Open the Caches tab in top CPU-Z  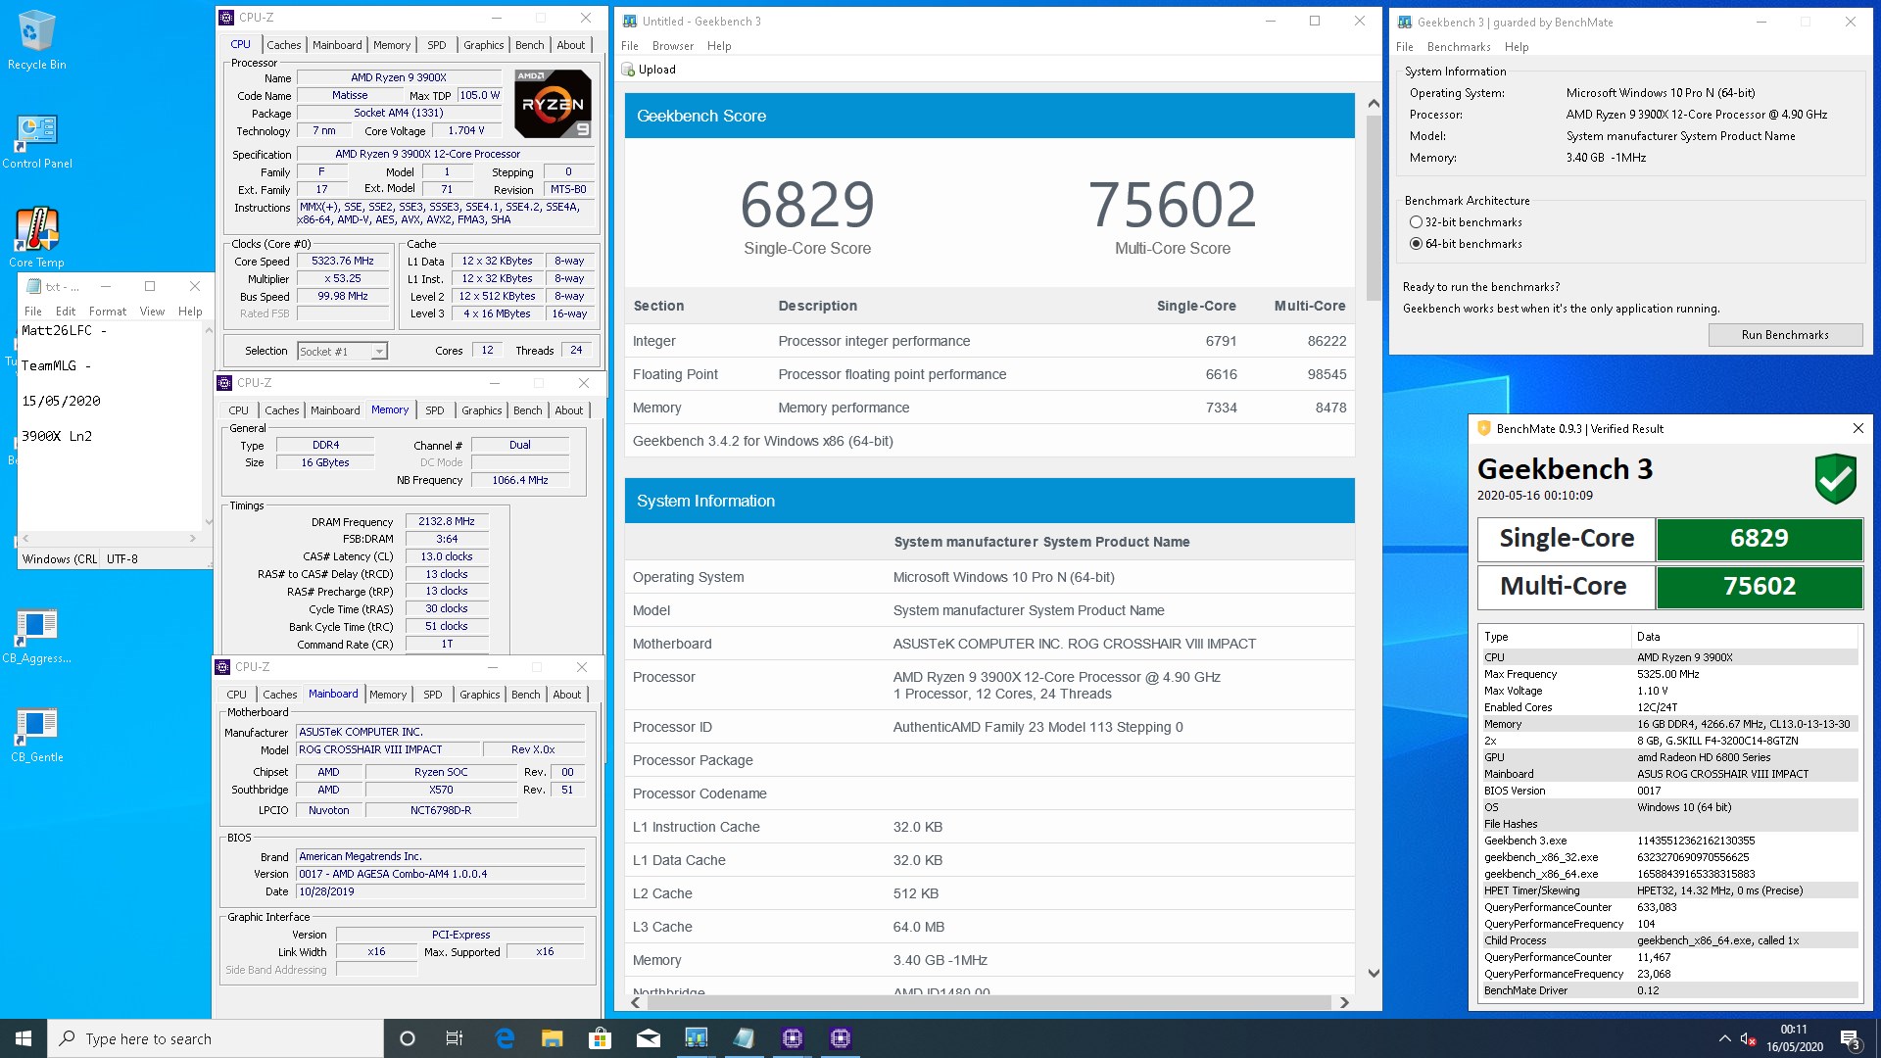284,45
